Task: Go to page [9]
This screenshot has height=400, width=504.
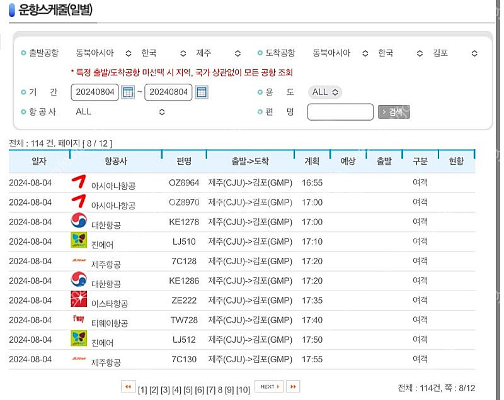Action: (x=229, y=390)
